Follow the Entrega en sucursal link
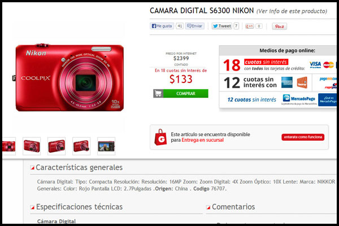This screenshot has height=226, width=339. 203,140
